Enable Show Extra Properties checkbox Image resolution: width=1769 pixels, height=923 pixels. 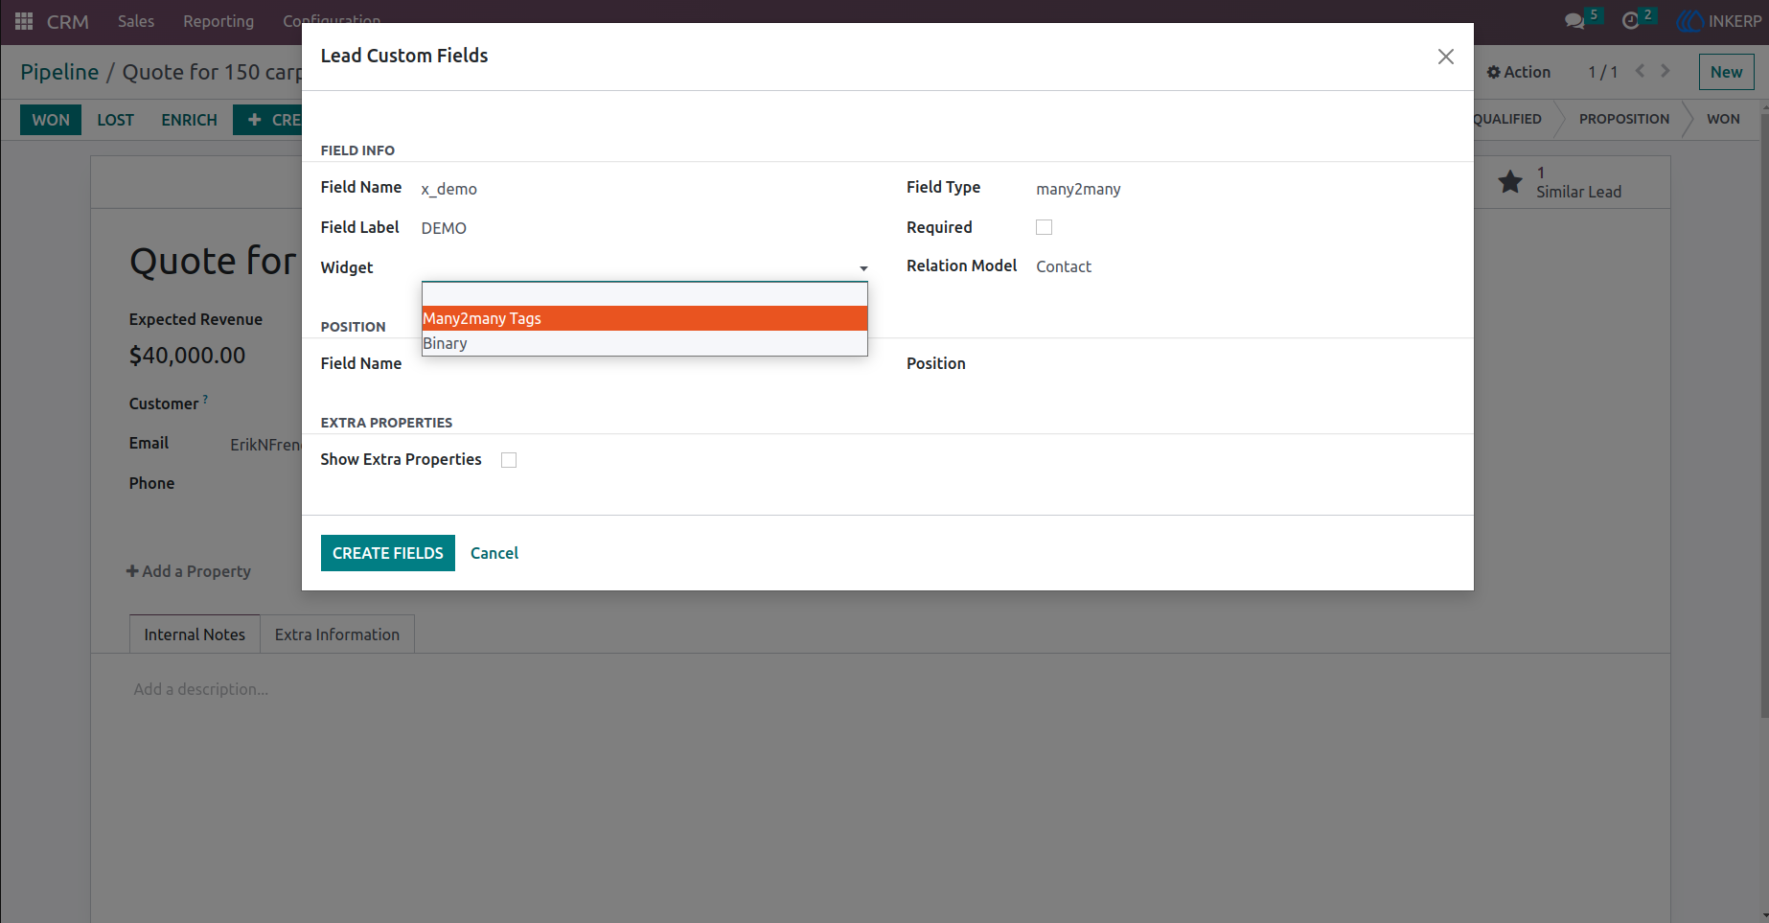(x=509, y=460)
